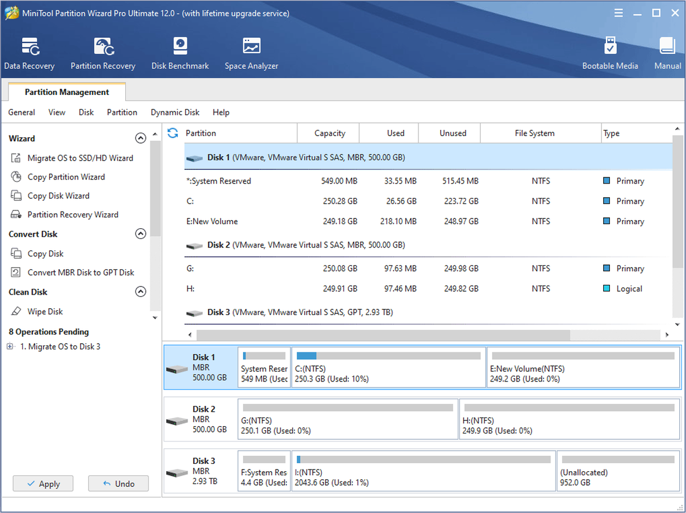
Task: Open the Partition menu
Action: (x=122, y=112)
